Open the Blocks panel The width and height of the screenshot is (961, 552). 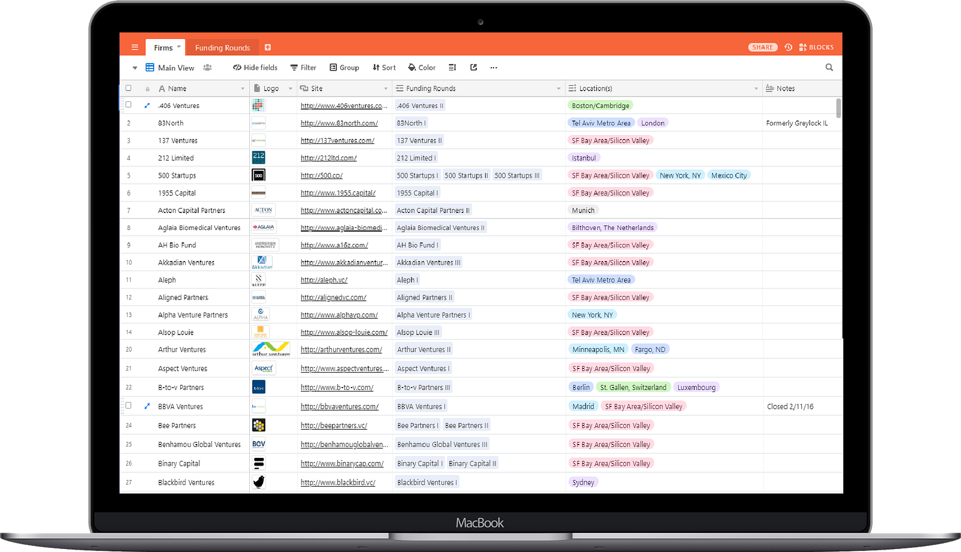(816, 47)
